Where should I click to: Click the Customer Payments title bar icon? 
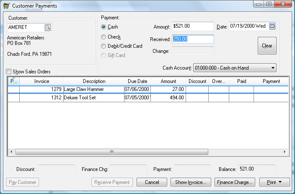[x=6, y=6]
